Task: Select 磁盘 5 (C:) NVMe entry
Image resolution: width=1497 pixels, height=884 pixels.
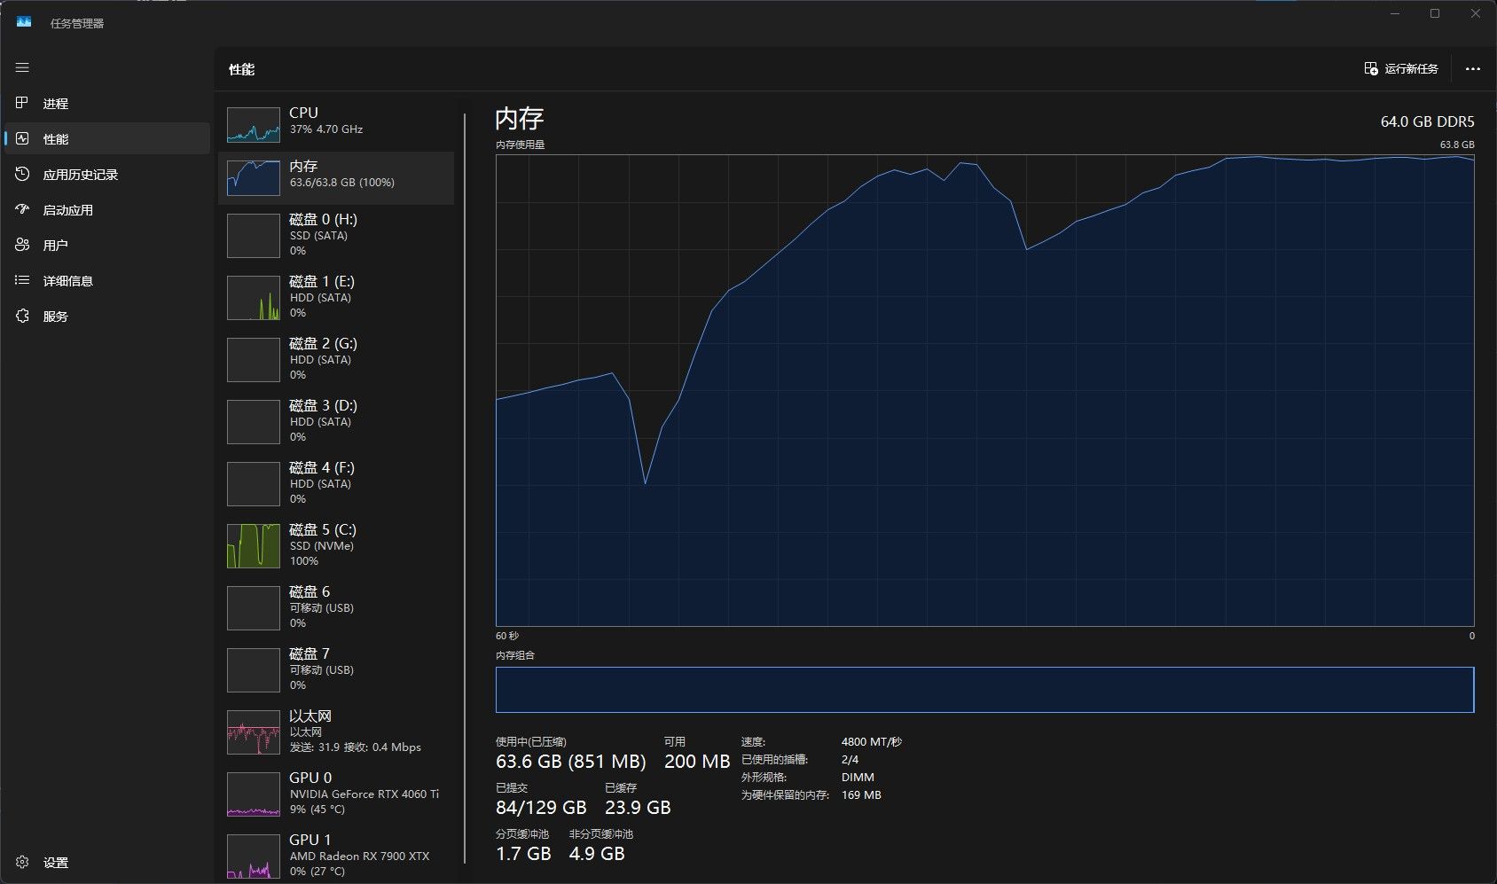Action: click(x=336, y=545)
